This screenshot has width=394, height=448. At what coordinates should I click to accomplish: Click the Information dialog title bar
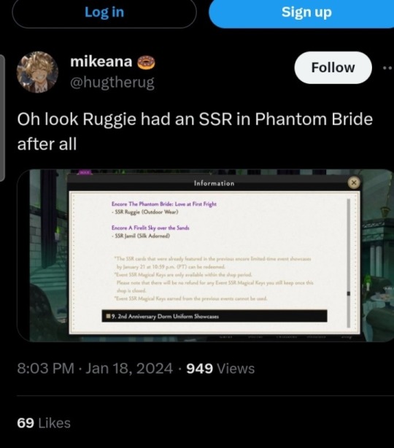coord(214,183)
